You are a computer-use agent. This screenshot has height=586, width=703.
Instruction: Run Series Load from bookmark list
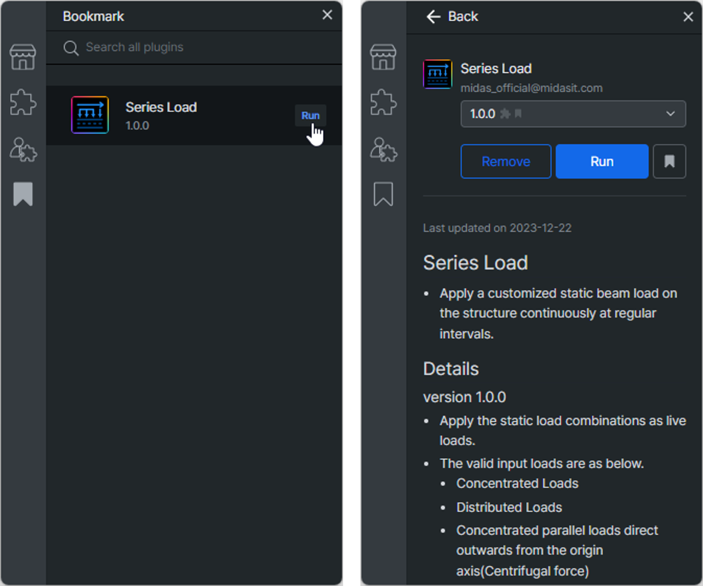coord(310,115)
